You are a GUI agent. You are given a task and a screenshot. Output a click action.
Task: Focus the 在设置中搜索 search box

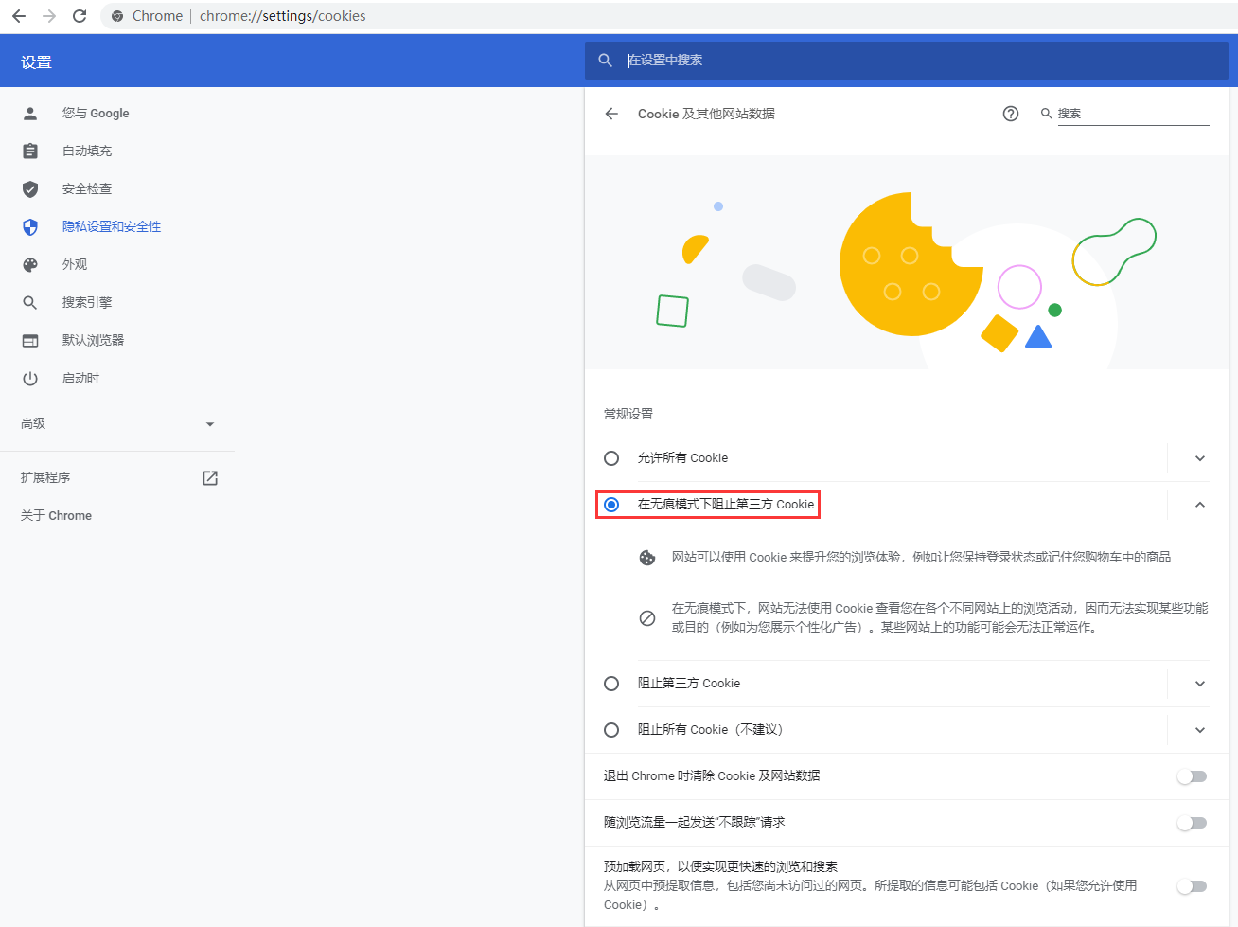(907, 61)
